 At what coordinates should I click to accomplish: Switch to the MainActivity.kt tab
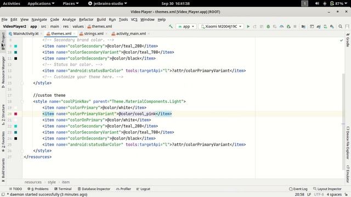26,33
